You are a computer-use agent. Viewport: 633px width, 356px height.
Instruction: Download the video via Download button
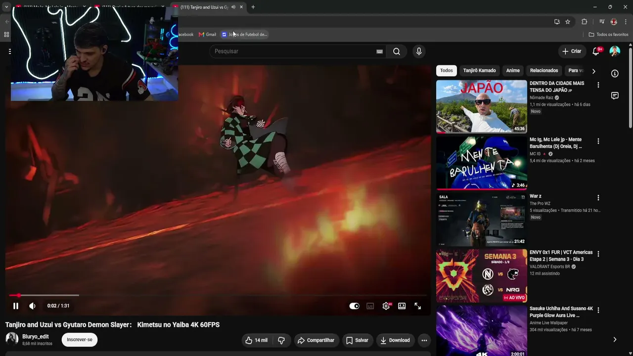395,340
